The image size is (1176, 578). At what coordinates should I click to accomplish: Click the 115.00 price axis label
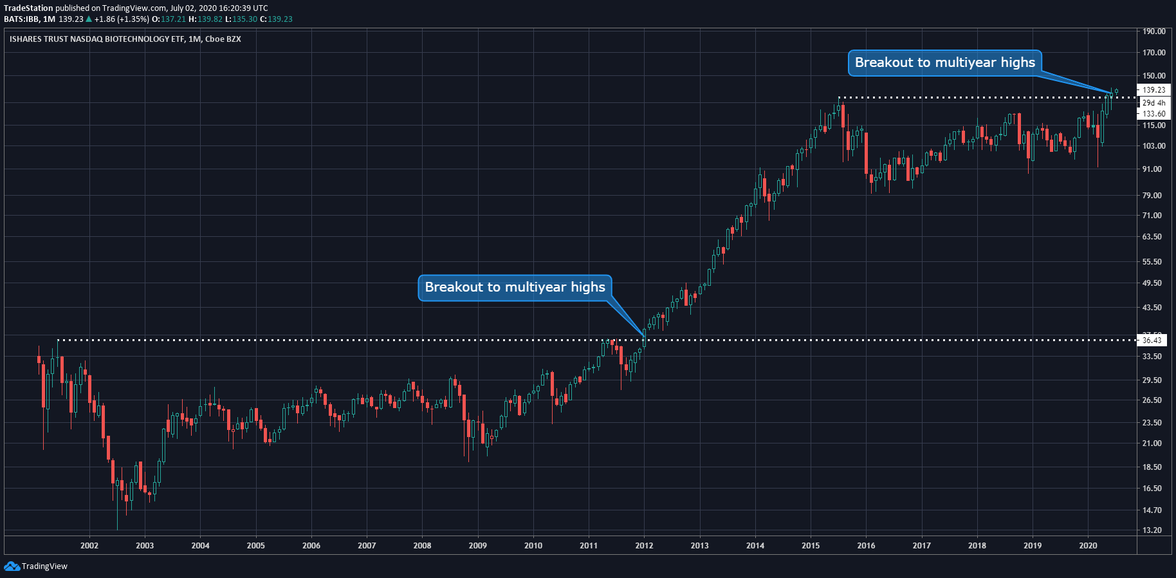pos(1154,126)
